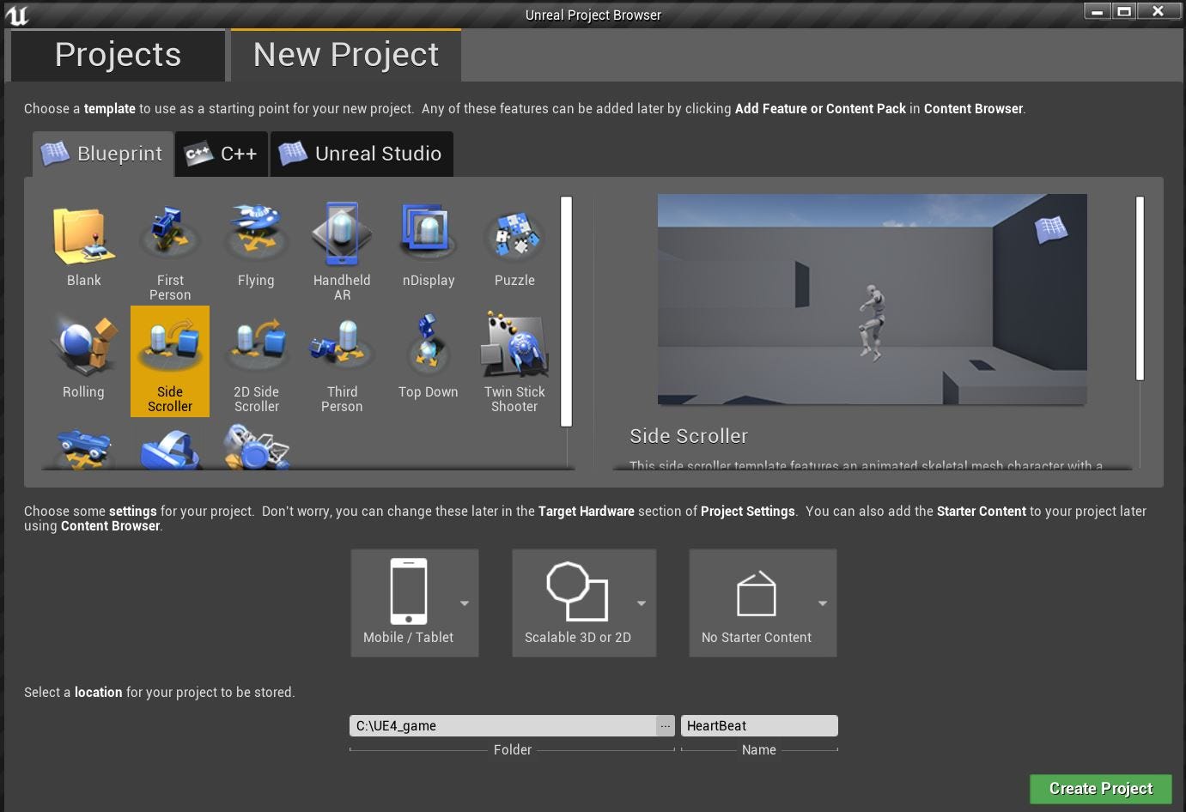1186x812 pixels.
Task: Choose the 2D Side Scroller template
Action: click(x=255, y=356)
